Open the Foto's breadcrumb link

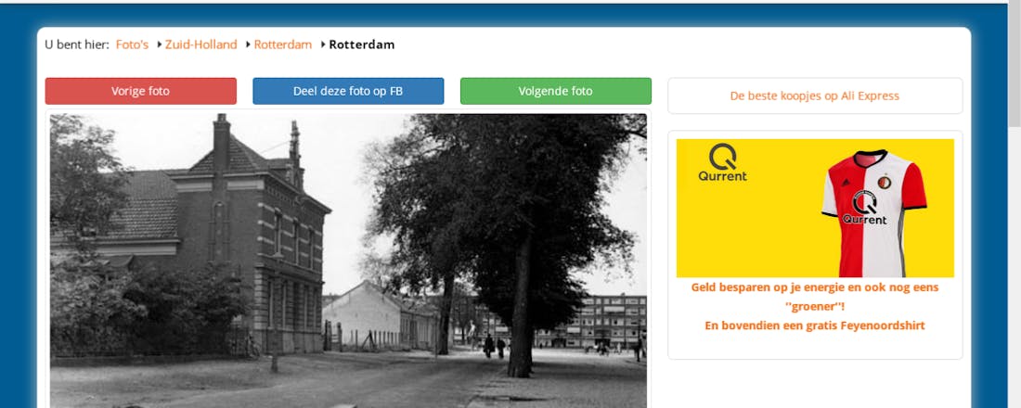[x=132, y=45]
